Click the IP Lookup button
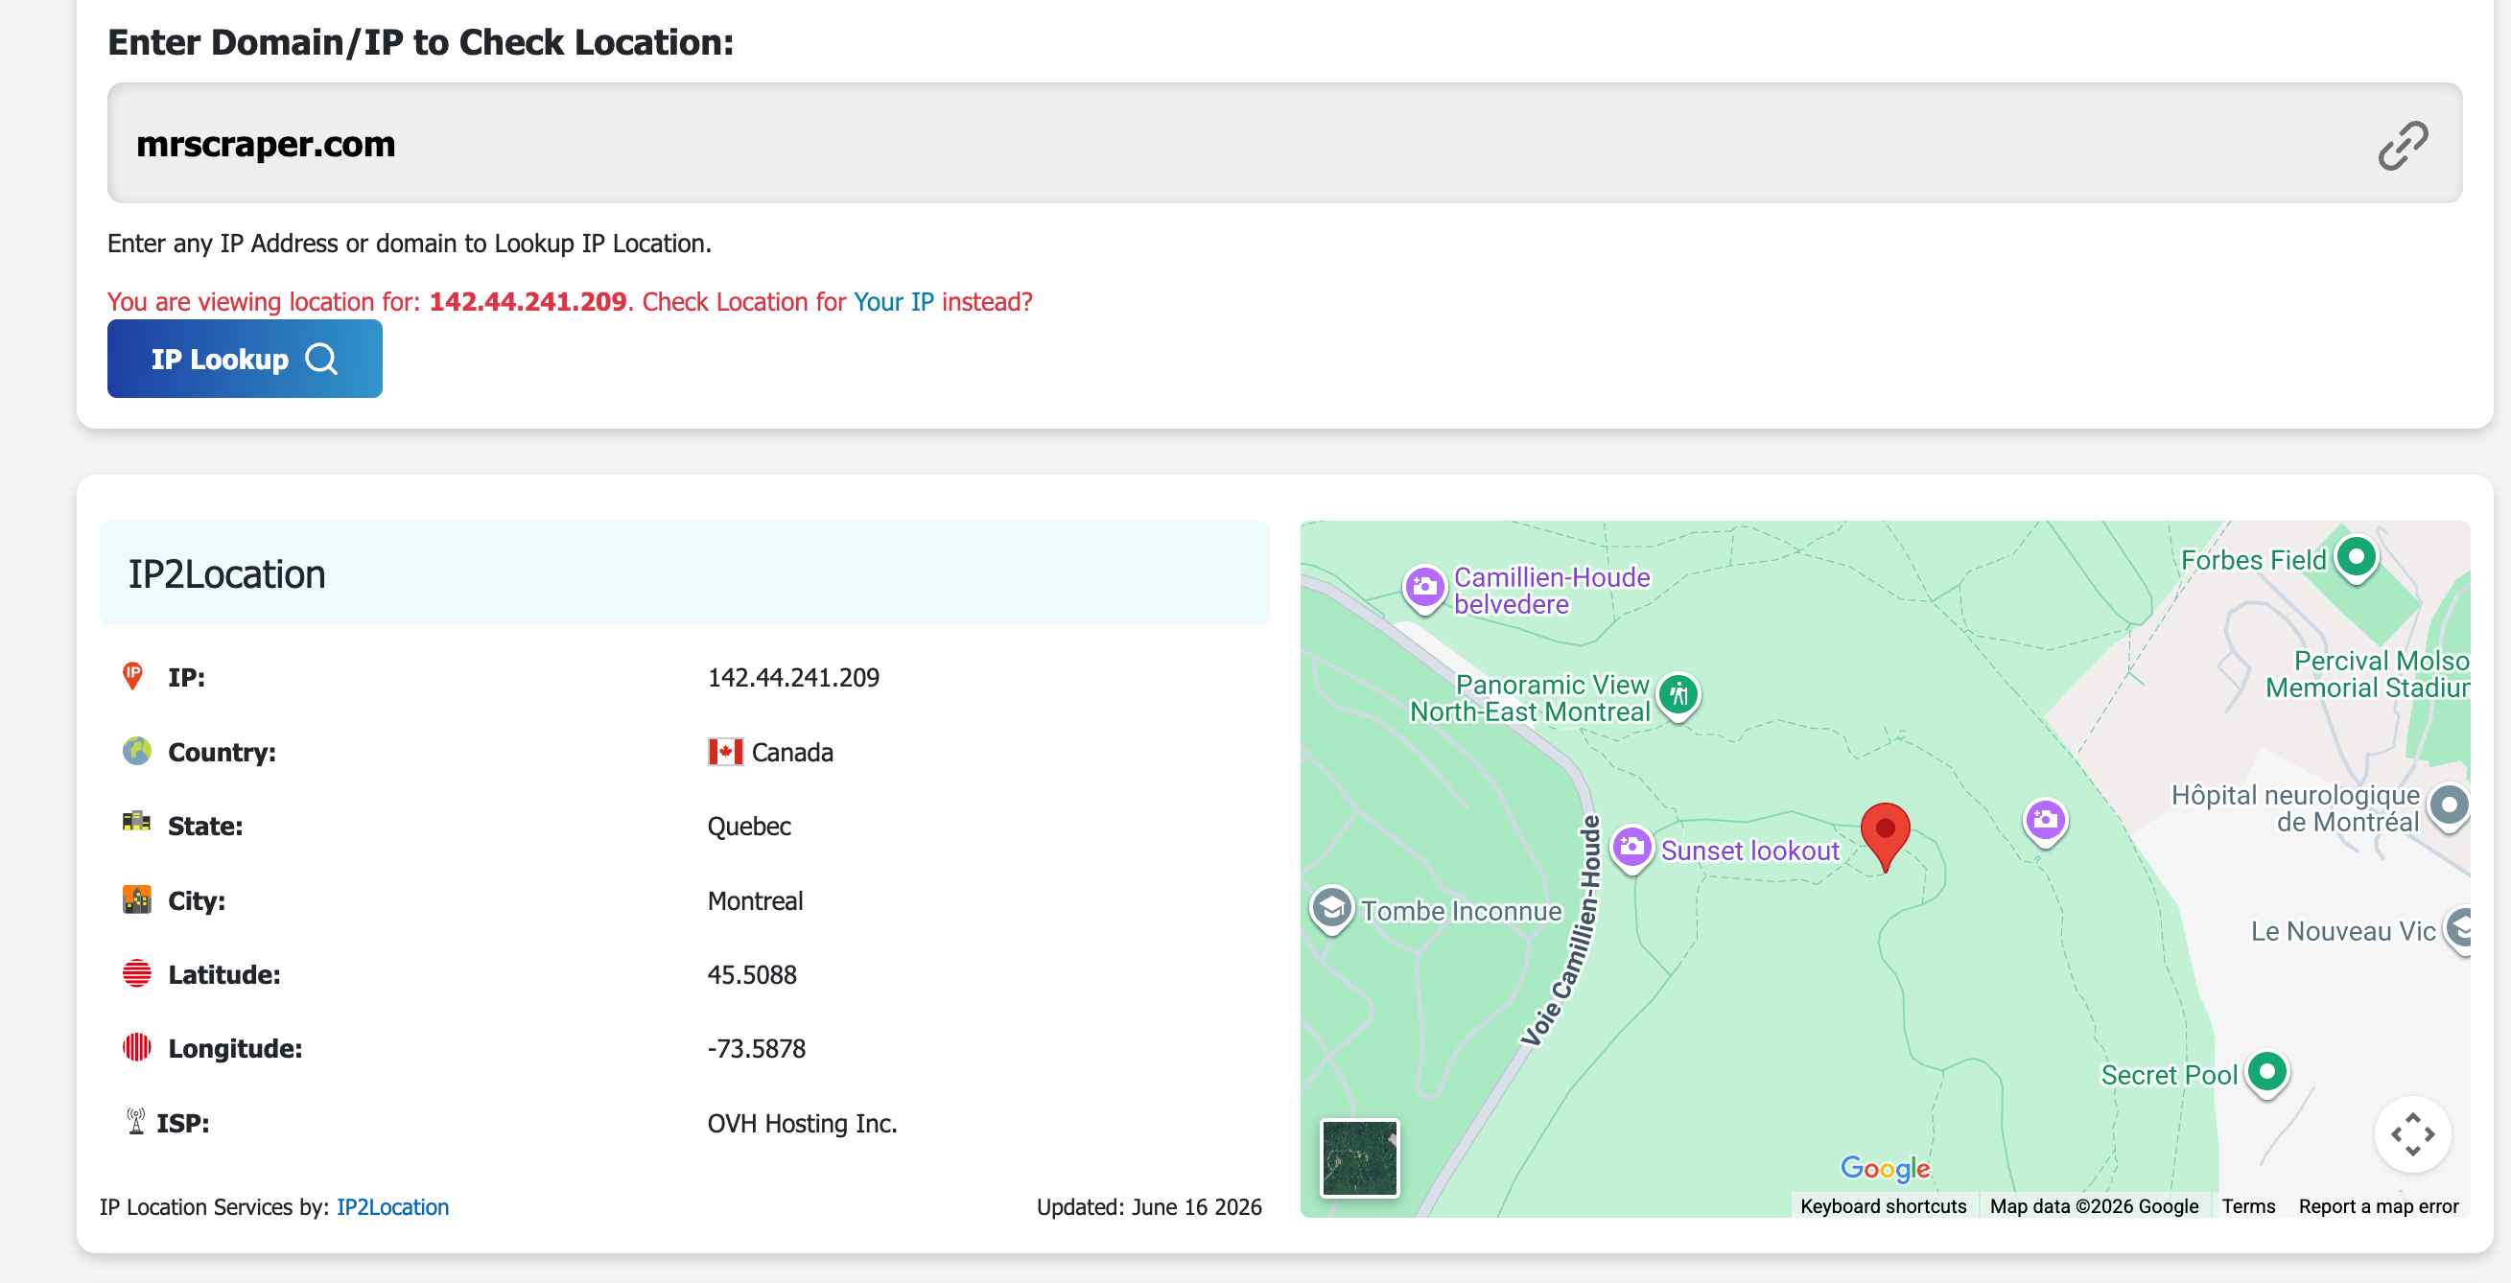The image size is (2511, 1283). [245, 359]
